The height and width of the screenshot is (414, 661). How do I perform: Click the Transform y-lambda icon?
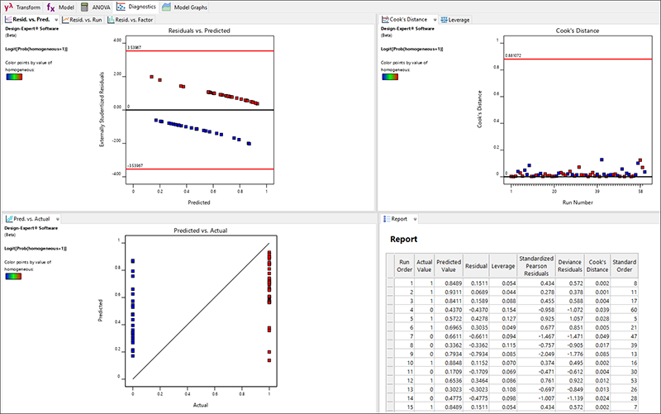tap(8, 7)
